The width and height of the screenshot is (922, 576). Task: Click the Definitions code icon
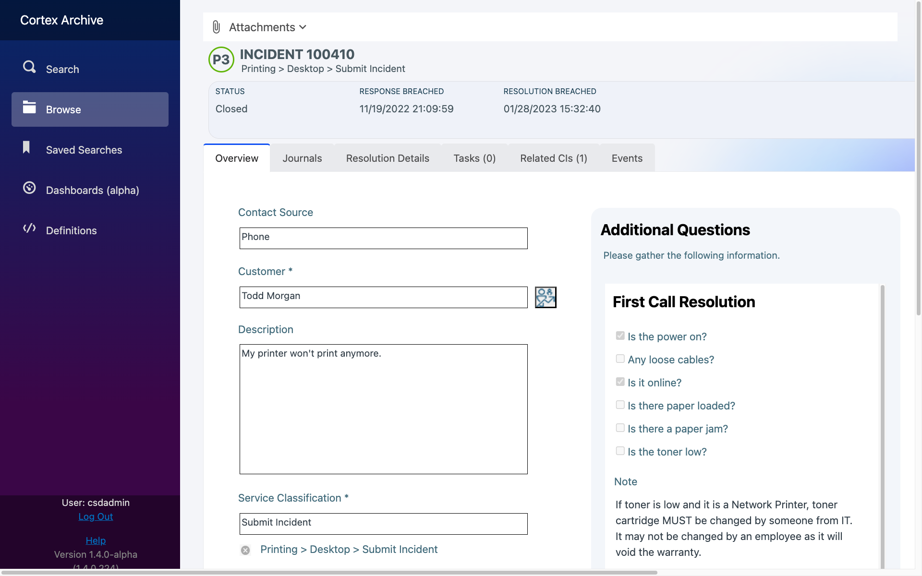pyautogui.click(x=29, y=228)
